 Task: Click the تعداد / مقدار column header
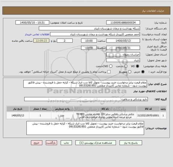click(40, 109)
